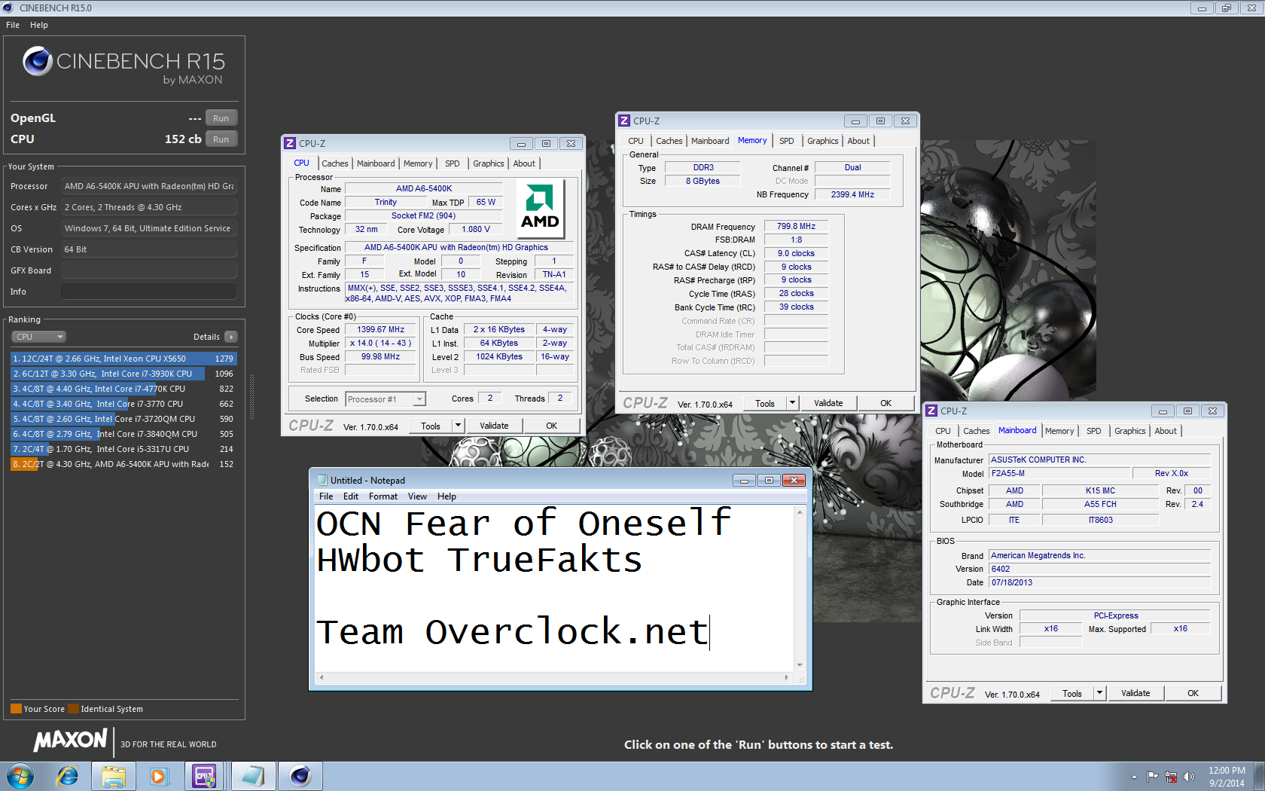Open Tools dropdown arrow in Memory window
The image size is (1265, 791).
791,403
